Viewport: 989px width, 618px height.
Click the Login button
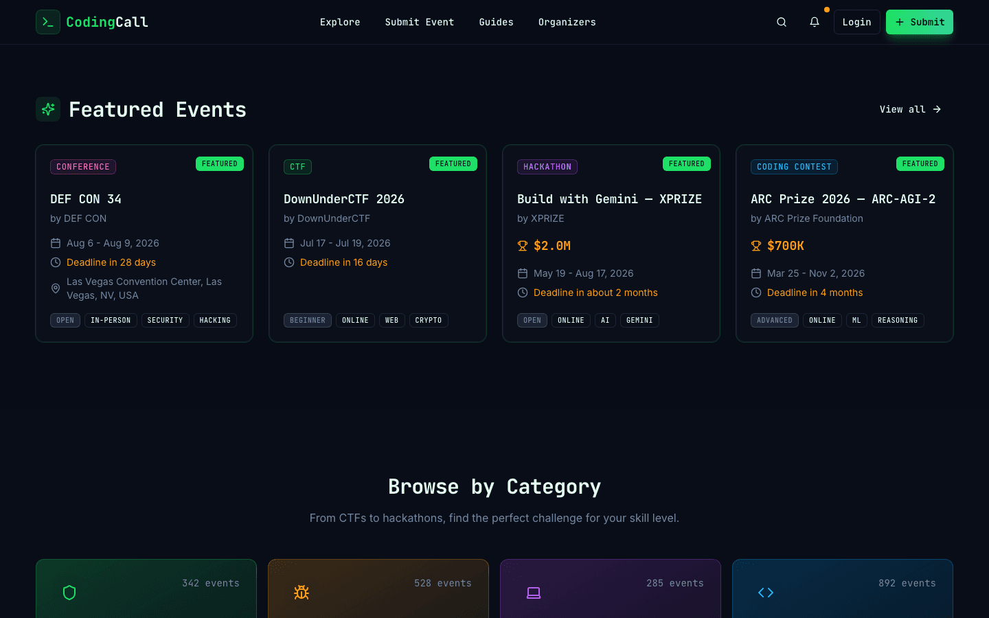pos(856,22)
